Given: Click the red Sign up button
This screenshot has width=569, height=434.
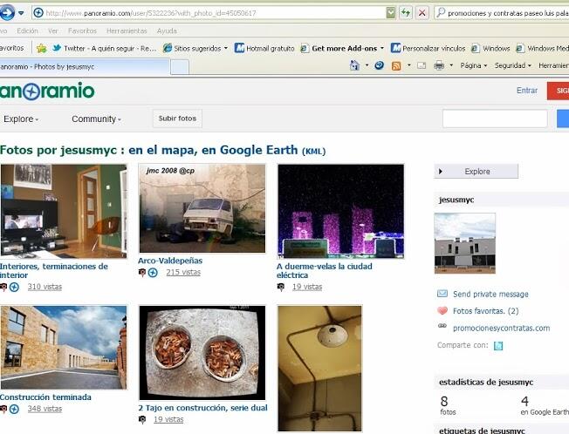Looking at the screenshot, I should 559,91.
